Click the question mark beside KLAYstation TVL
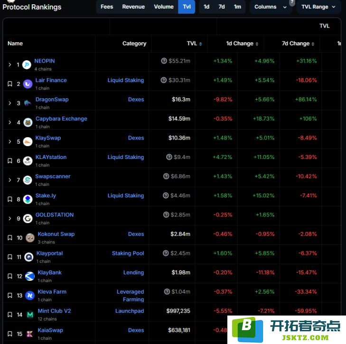 coord(169,157)
